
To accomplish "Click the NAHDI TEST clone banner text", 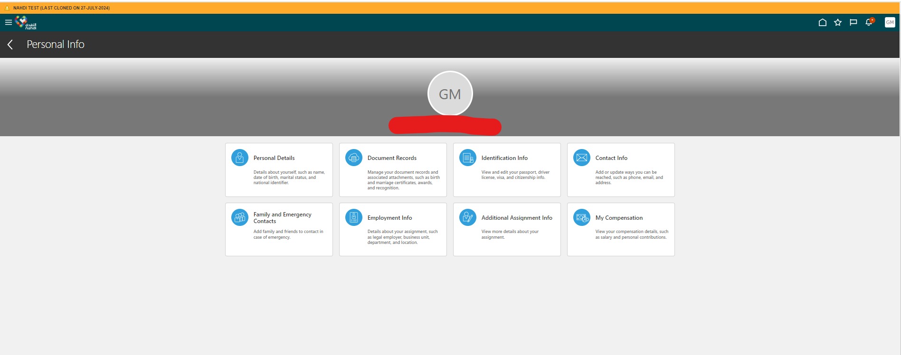I will (x=61, y=8).
